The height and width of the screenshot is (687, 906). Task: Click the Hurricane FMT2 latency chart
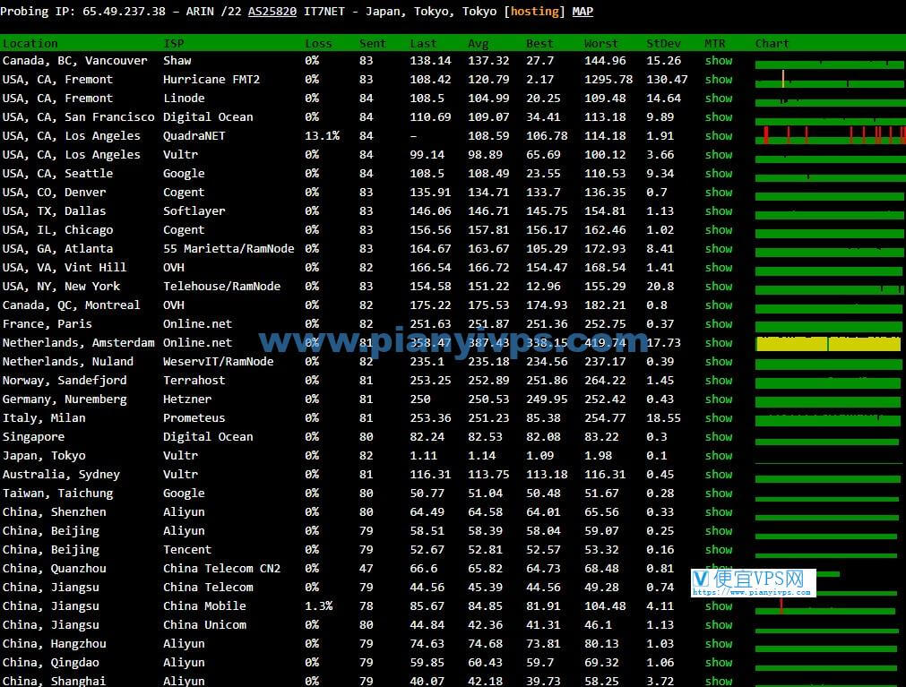[x=829, y=80]
